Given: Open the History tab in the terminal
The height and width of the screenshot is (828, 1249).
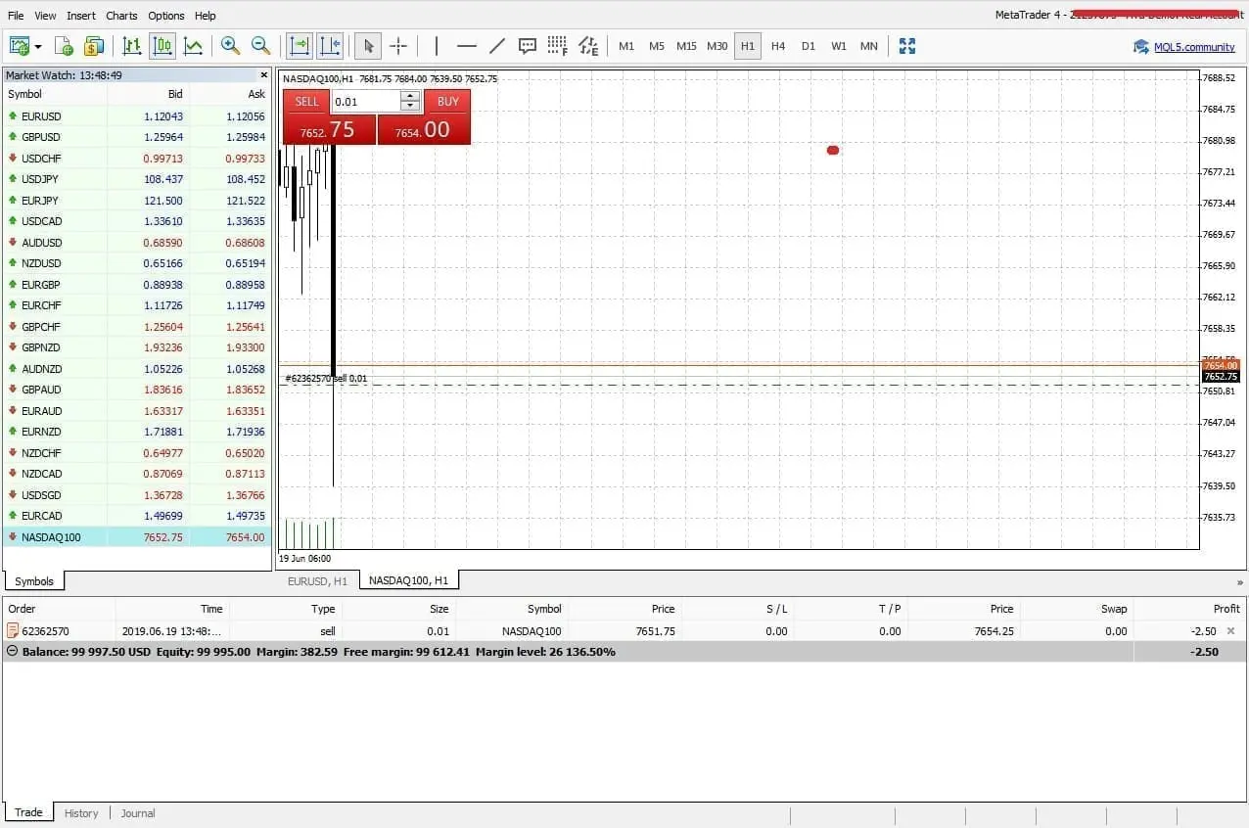Looking at the screenshot, I should [x=81, y=813].
